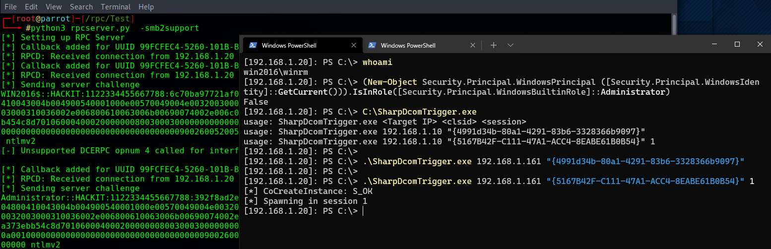
Task: Click the Parrot terminal vertical scrollbar
Action: pos(674,25)
